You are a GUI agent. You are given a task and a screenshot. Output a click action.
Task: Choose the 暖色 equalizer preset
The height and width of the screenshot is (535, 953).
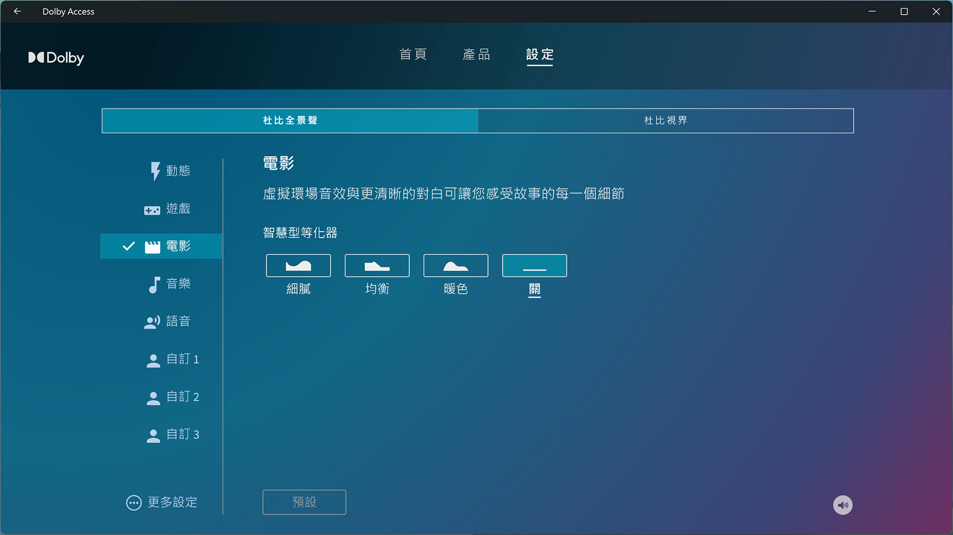[456, 266]
